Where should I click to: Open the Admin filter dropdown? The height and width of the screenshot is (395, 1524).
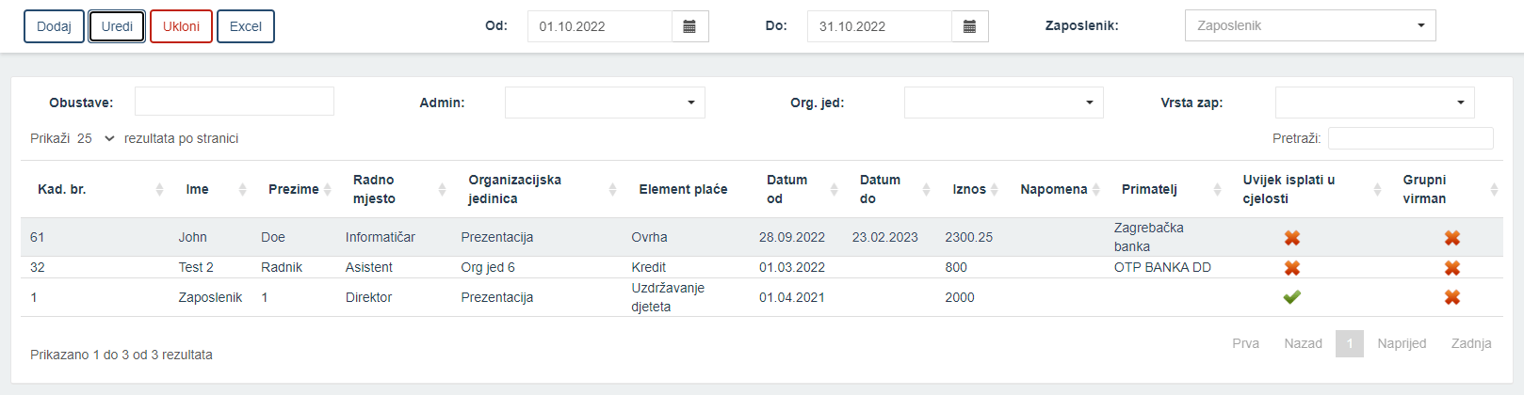coord(605,103)
